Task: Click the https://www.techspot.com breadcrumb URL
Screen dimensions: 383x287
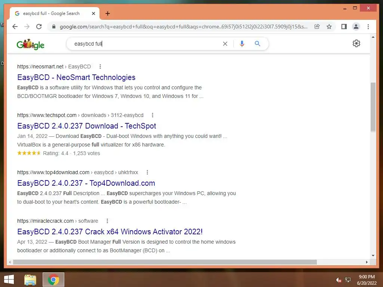Action: [47, 115]
